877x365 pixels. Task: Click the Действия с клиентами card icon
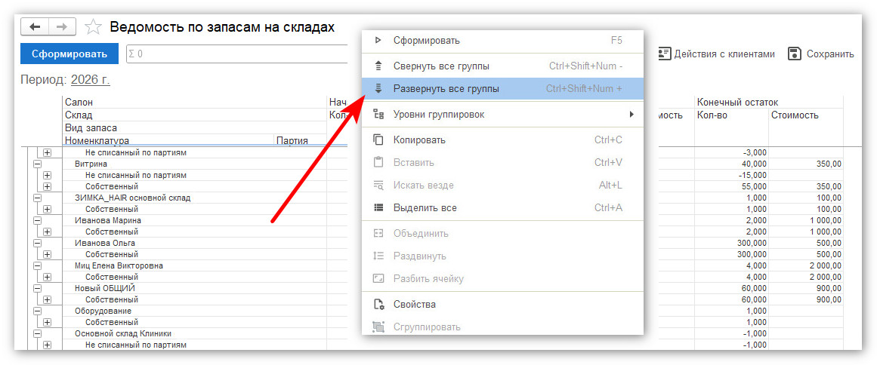coord(664,54)
